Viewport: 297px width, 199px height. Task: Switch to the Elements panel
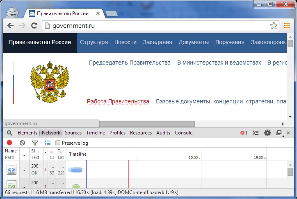coord(27,133)
